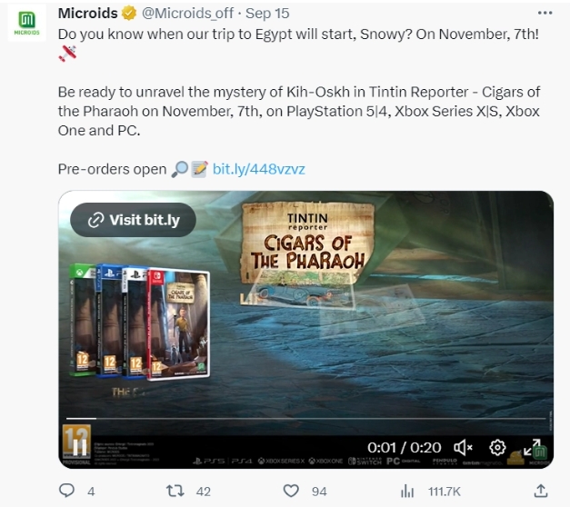Share the tweet with the upload arrow icon
Image resolution: width=570 pixels, height=507 pixels.
point(541,491)
